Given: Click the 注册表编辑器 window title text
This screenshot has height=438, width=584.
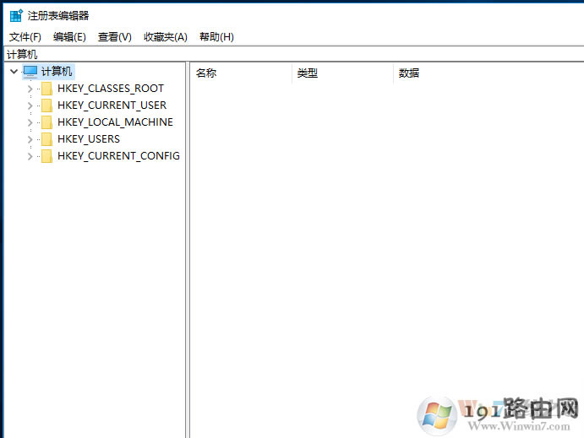Looking at the screenshot, I should click(58, 16).
